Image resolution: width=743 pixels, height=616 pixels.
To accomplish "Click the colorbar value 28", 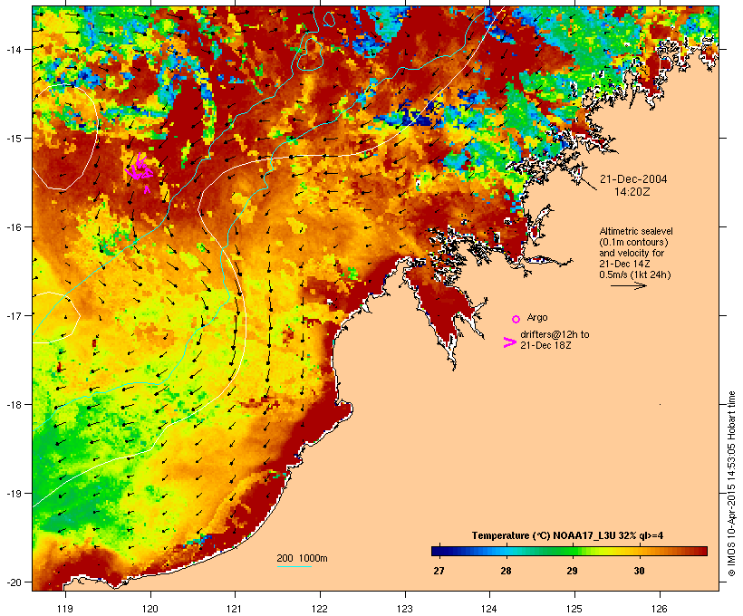I will tap(506, 571).
